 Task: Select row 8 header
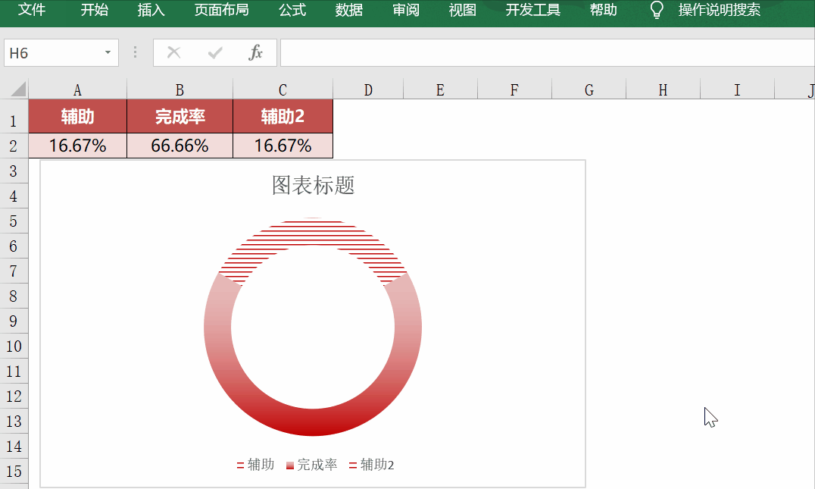14,296
